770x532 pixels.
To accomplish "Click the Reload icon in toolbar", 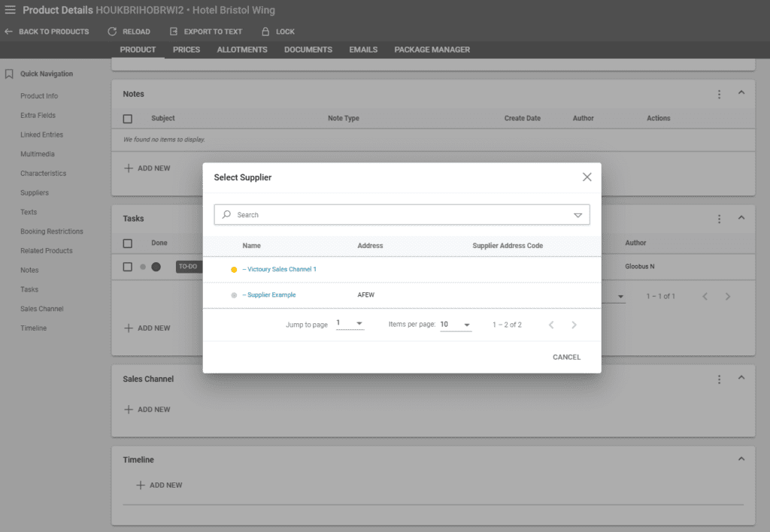I will point(113,32).
